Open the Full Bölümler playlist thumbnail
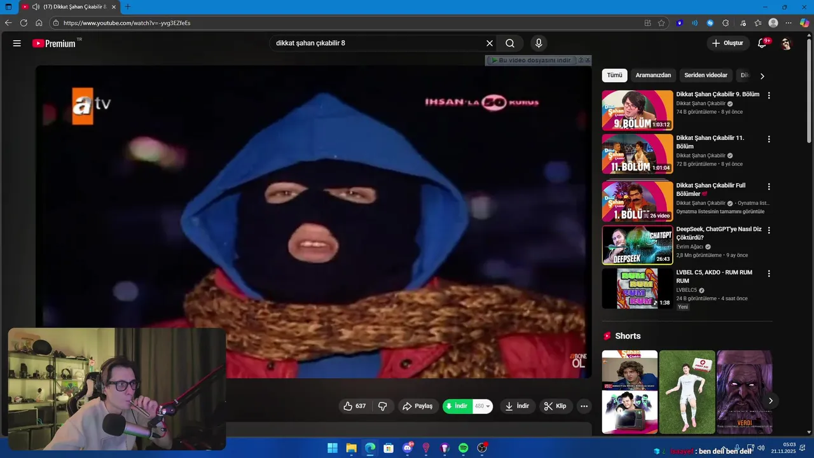The width and height of the screenshot is (814, 458). tap(637, 202)
